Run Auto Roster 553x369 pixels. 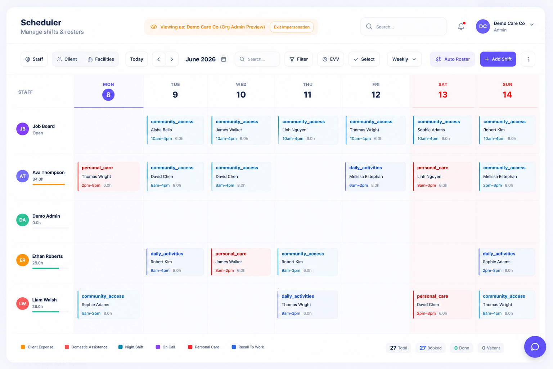click(x=453, y=59)
